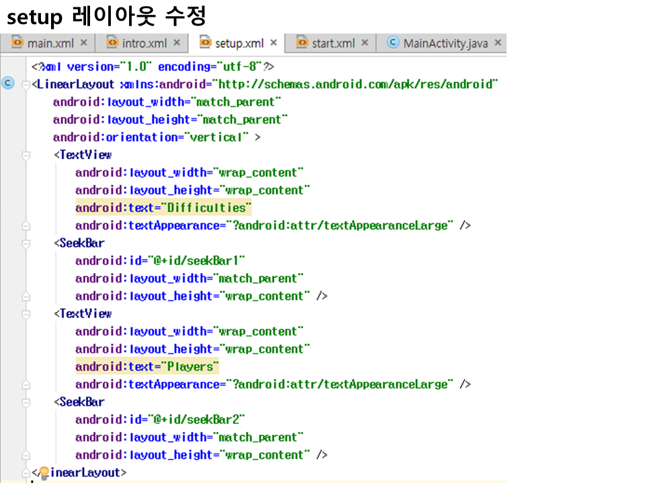Close the setup.xml tab
Screen dimensions: 645x483
(x=273, y=43)
